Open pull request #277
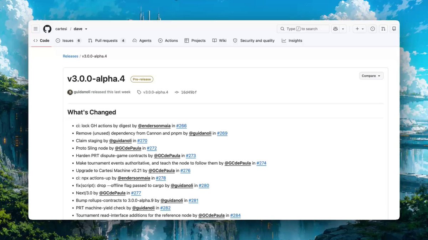Viewport: 428px width, 240px height. pyautogui.click(x=136, y=193)
